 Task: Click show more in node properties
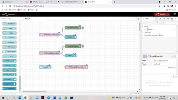tap(172, 67)
